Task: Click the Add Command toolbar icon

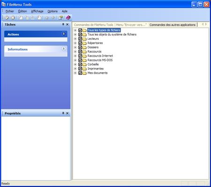Action: (21, 18)
